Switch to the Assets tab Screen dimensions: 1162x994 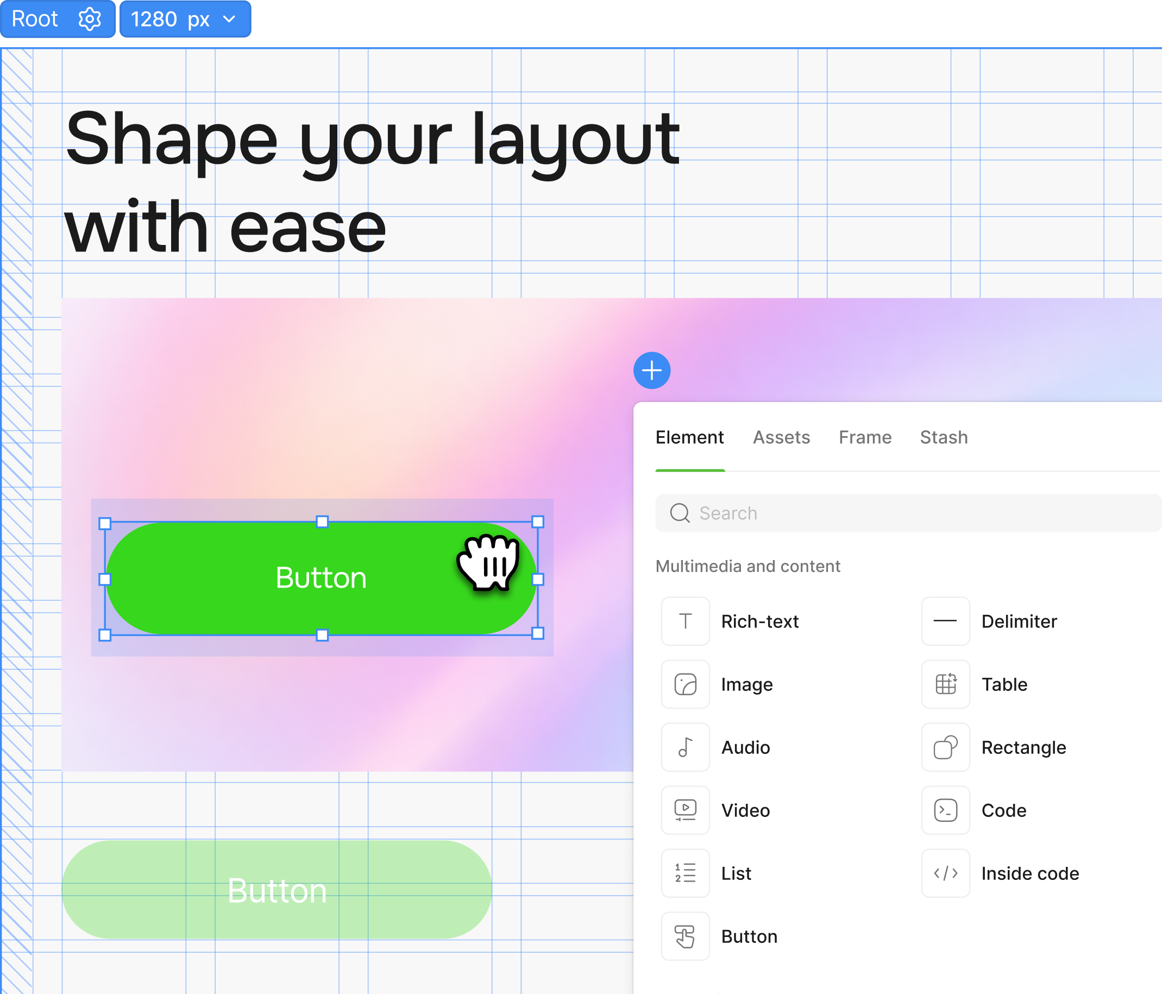pos(781,437)
